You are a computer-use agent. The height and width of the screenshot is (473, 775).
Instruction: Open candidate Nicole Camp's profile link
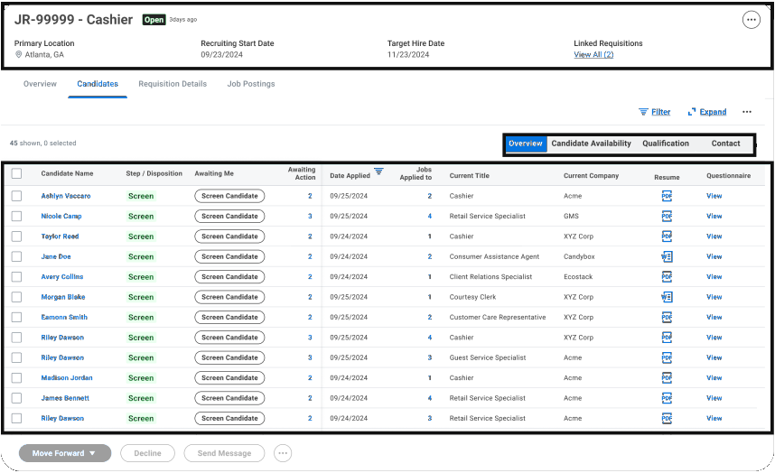(x=61, y=217)
